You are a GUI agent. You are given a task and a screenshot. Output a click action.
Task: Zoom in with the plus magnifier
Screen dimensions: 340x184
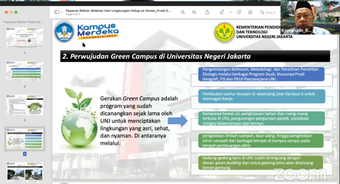coord(194,12)
